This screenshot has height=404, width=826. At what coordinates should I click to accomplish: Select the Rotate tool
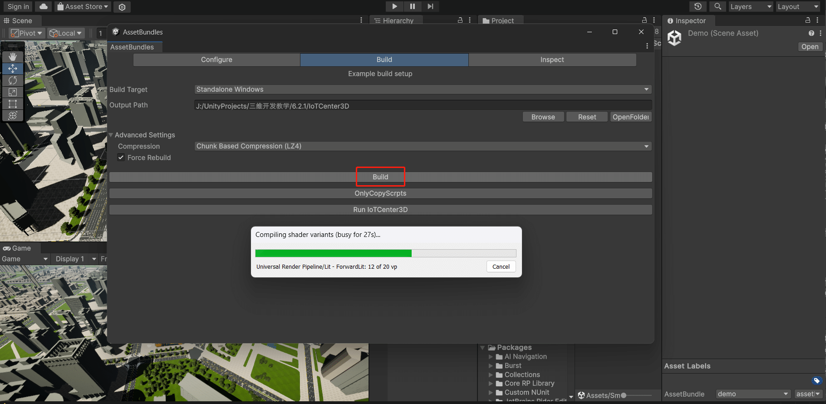(x=13, y=80)
